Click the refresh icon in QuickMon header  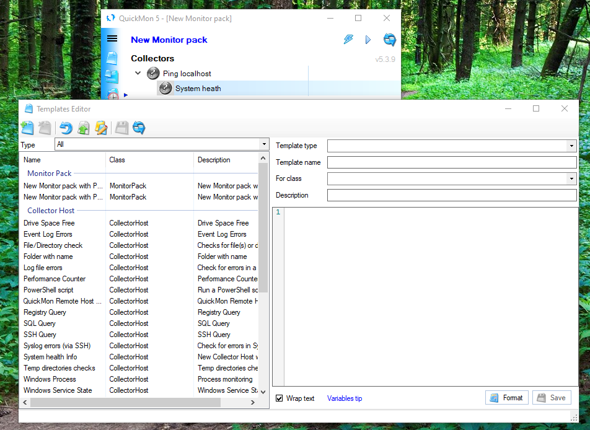point(389,40)
